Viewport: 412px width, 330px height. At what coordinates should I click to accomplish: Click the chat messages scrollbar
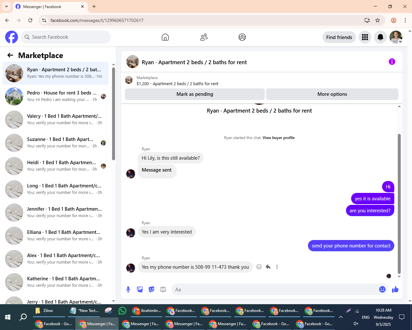pos(399,203)
